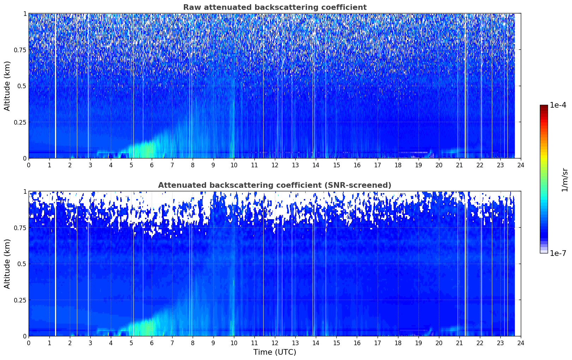Screen dimensions: 572x360
Task: Click the "Time (UTC)" x-axis label
Action: [275, 352]
